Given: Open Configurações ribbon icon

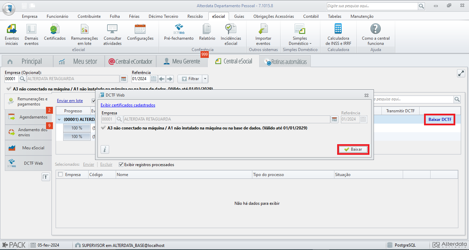Looking at the screenshot, I should point(140,33).
